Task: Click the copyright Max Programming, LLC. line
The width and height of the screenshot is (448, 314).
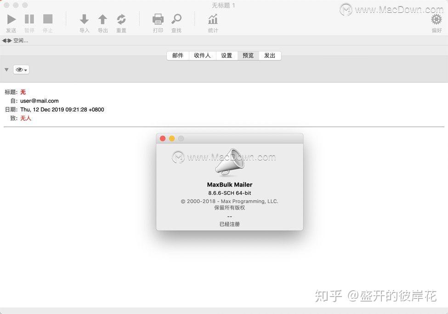Action: coord(230,201)
